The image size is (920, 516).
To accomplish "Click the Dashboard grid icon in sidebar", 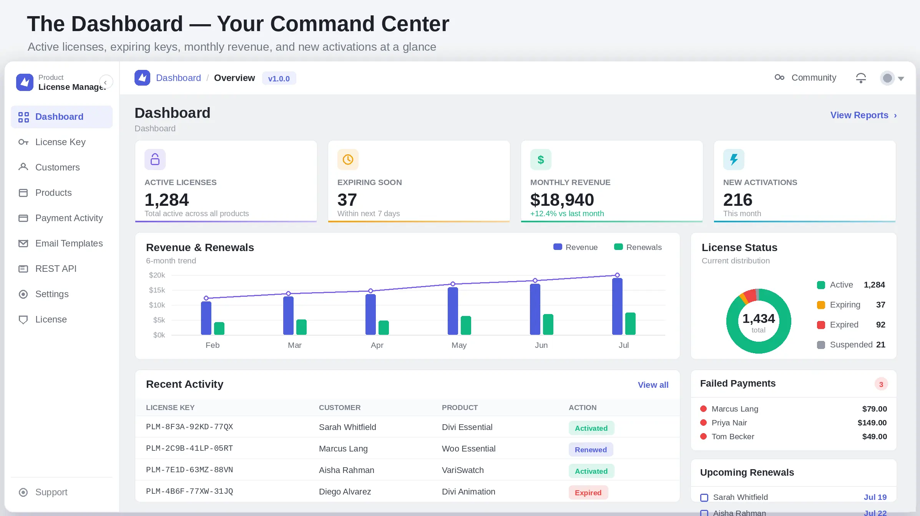I will pyautogui.click(x=23, y=117).
